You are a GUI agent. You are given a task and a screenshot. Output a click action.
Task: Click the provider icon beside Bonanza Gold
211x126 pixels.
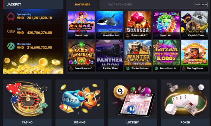pos(128,35)
